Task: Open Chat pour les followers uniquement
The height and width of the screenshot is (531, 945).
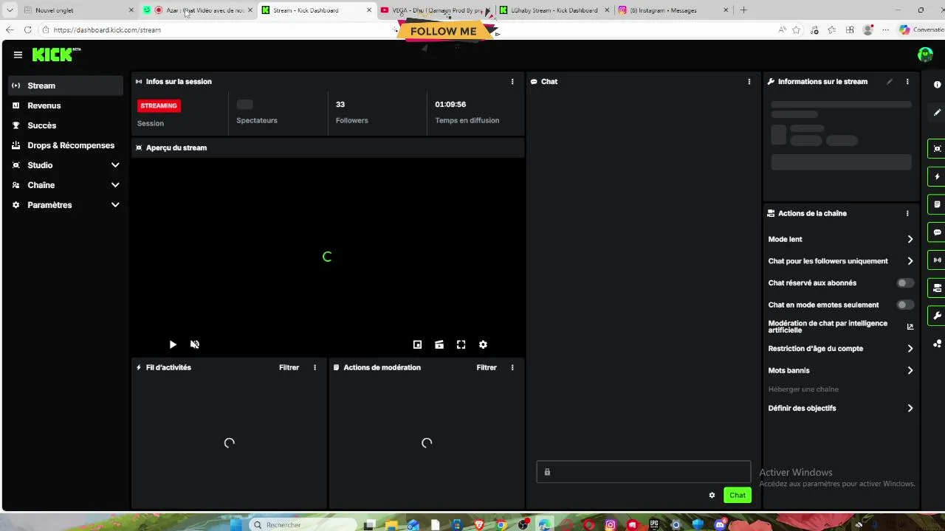Action: tap(841, 261)
